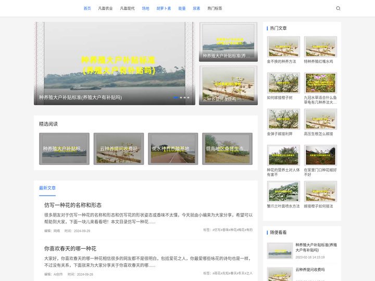Click the timestamp 2023-02-16 14:15:19

[x=310, y=258]
